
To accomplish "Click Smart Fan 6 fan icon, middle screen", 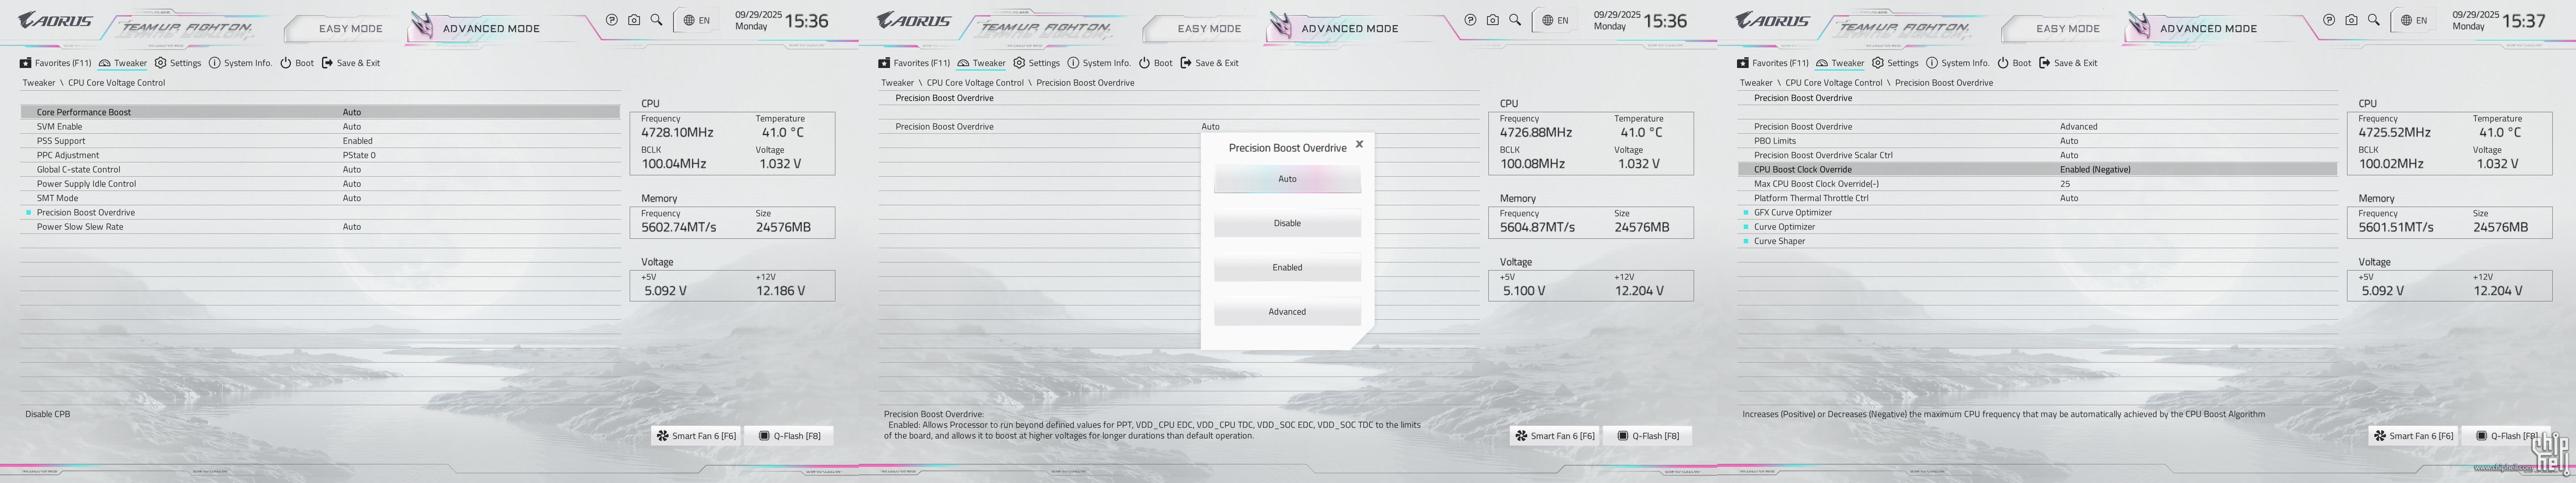I will coord(1521,436).
